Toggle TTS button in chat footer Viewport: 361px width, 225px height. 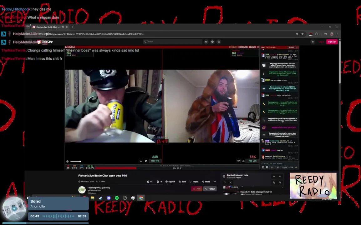(x=272, y=167)
